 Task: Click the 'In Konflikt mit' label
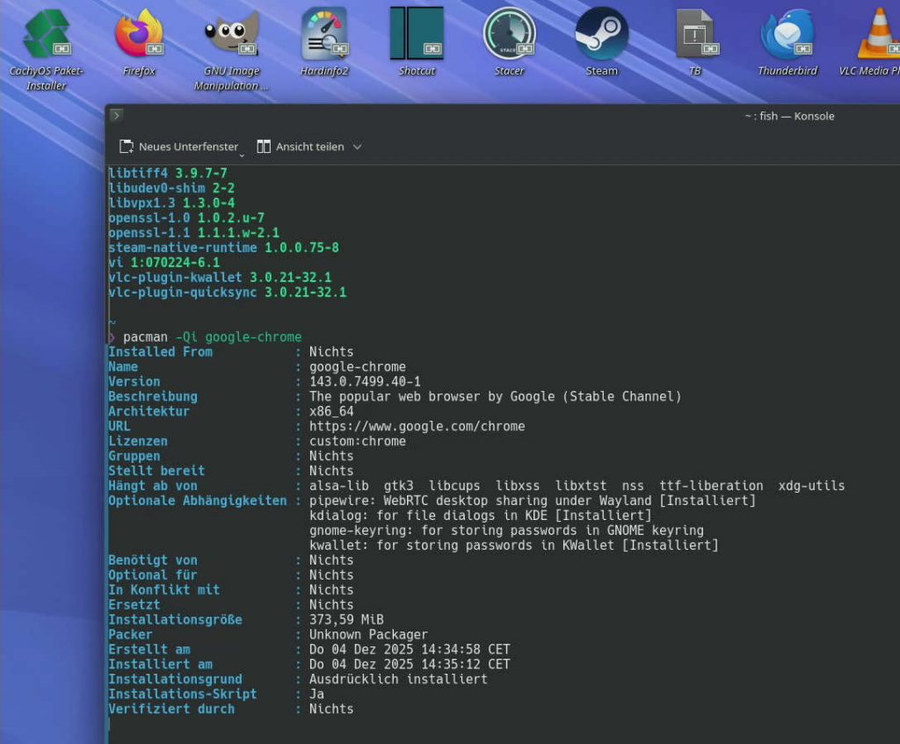coord(163,589)
